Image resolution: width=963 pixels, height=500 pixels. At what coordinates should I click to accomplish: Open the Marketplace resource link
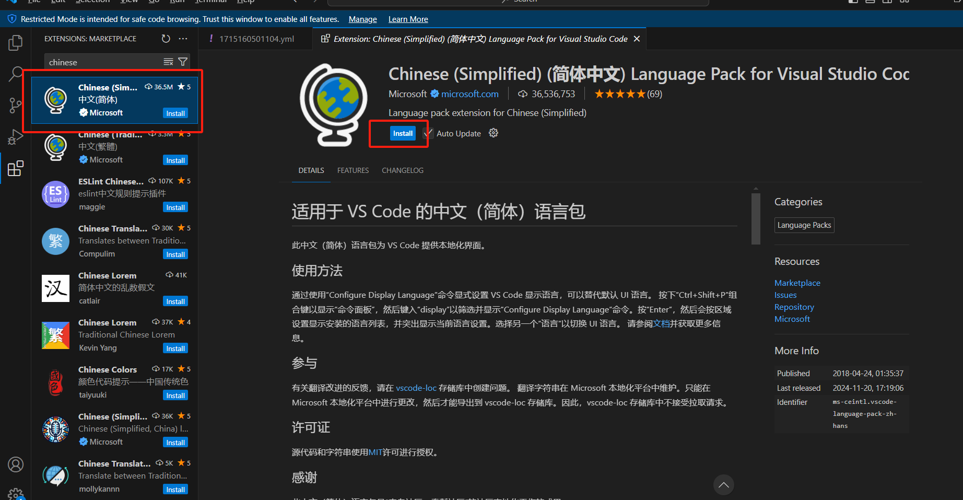[797, 283]
